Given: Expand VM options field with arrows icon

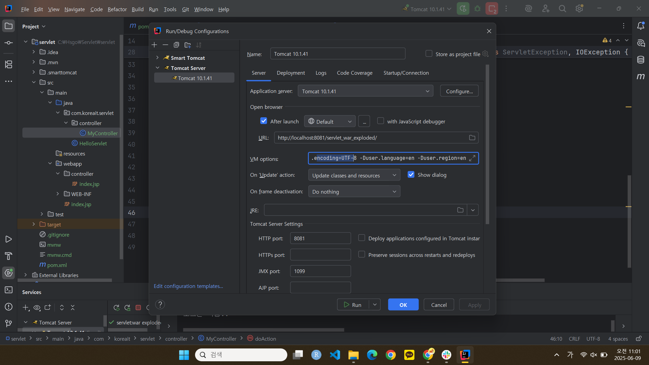Looking at the screenshot, I should click(473, 158).
